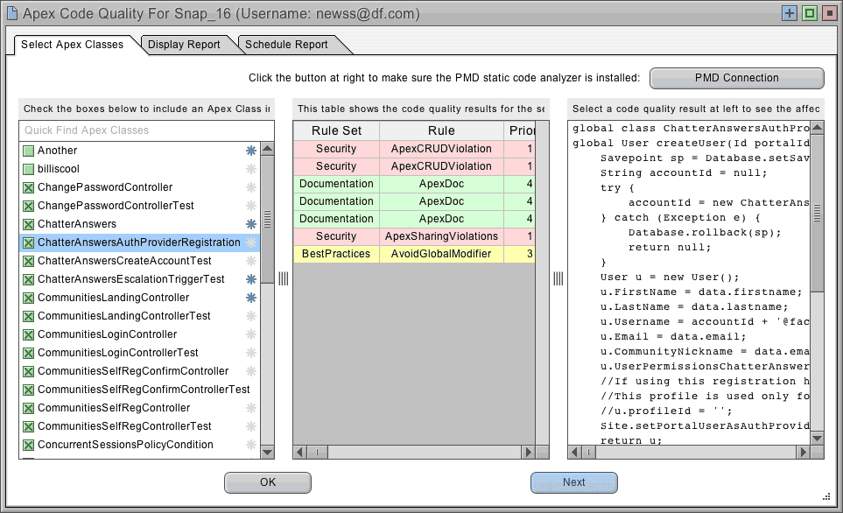
Task: Click the up arrow of the code pane scrollbar
Action: [818, 128]
